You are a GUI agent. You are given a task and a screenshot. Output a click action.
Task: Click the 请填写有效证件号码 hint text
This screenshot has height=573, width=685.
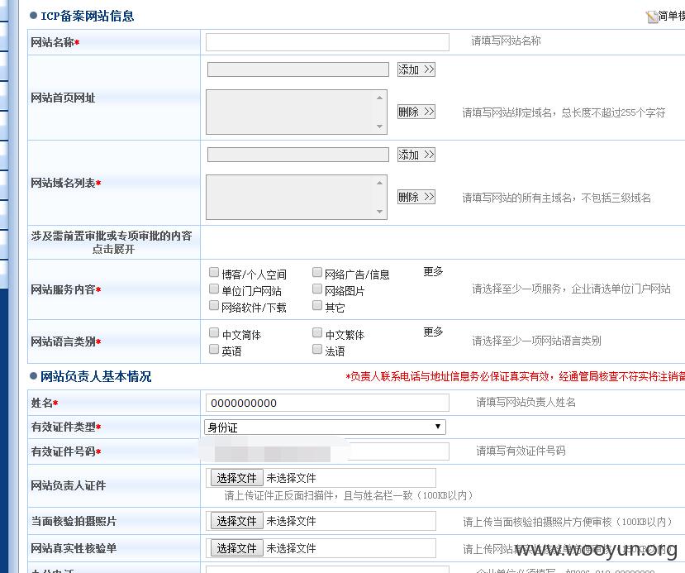pos(521,451)
